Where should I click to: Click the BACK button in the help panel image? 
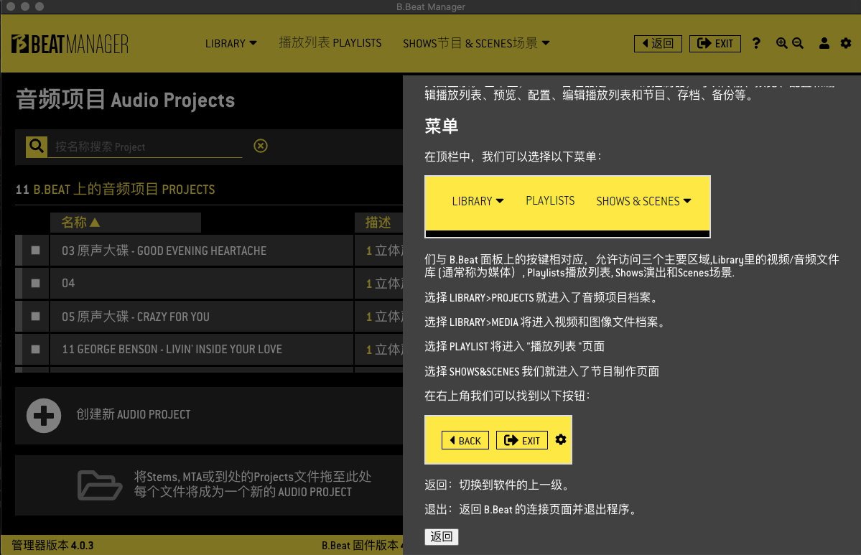click(465, 440)
